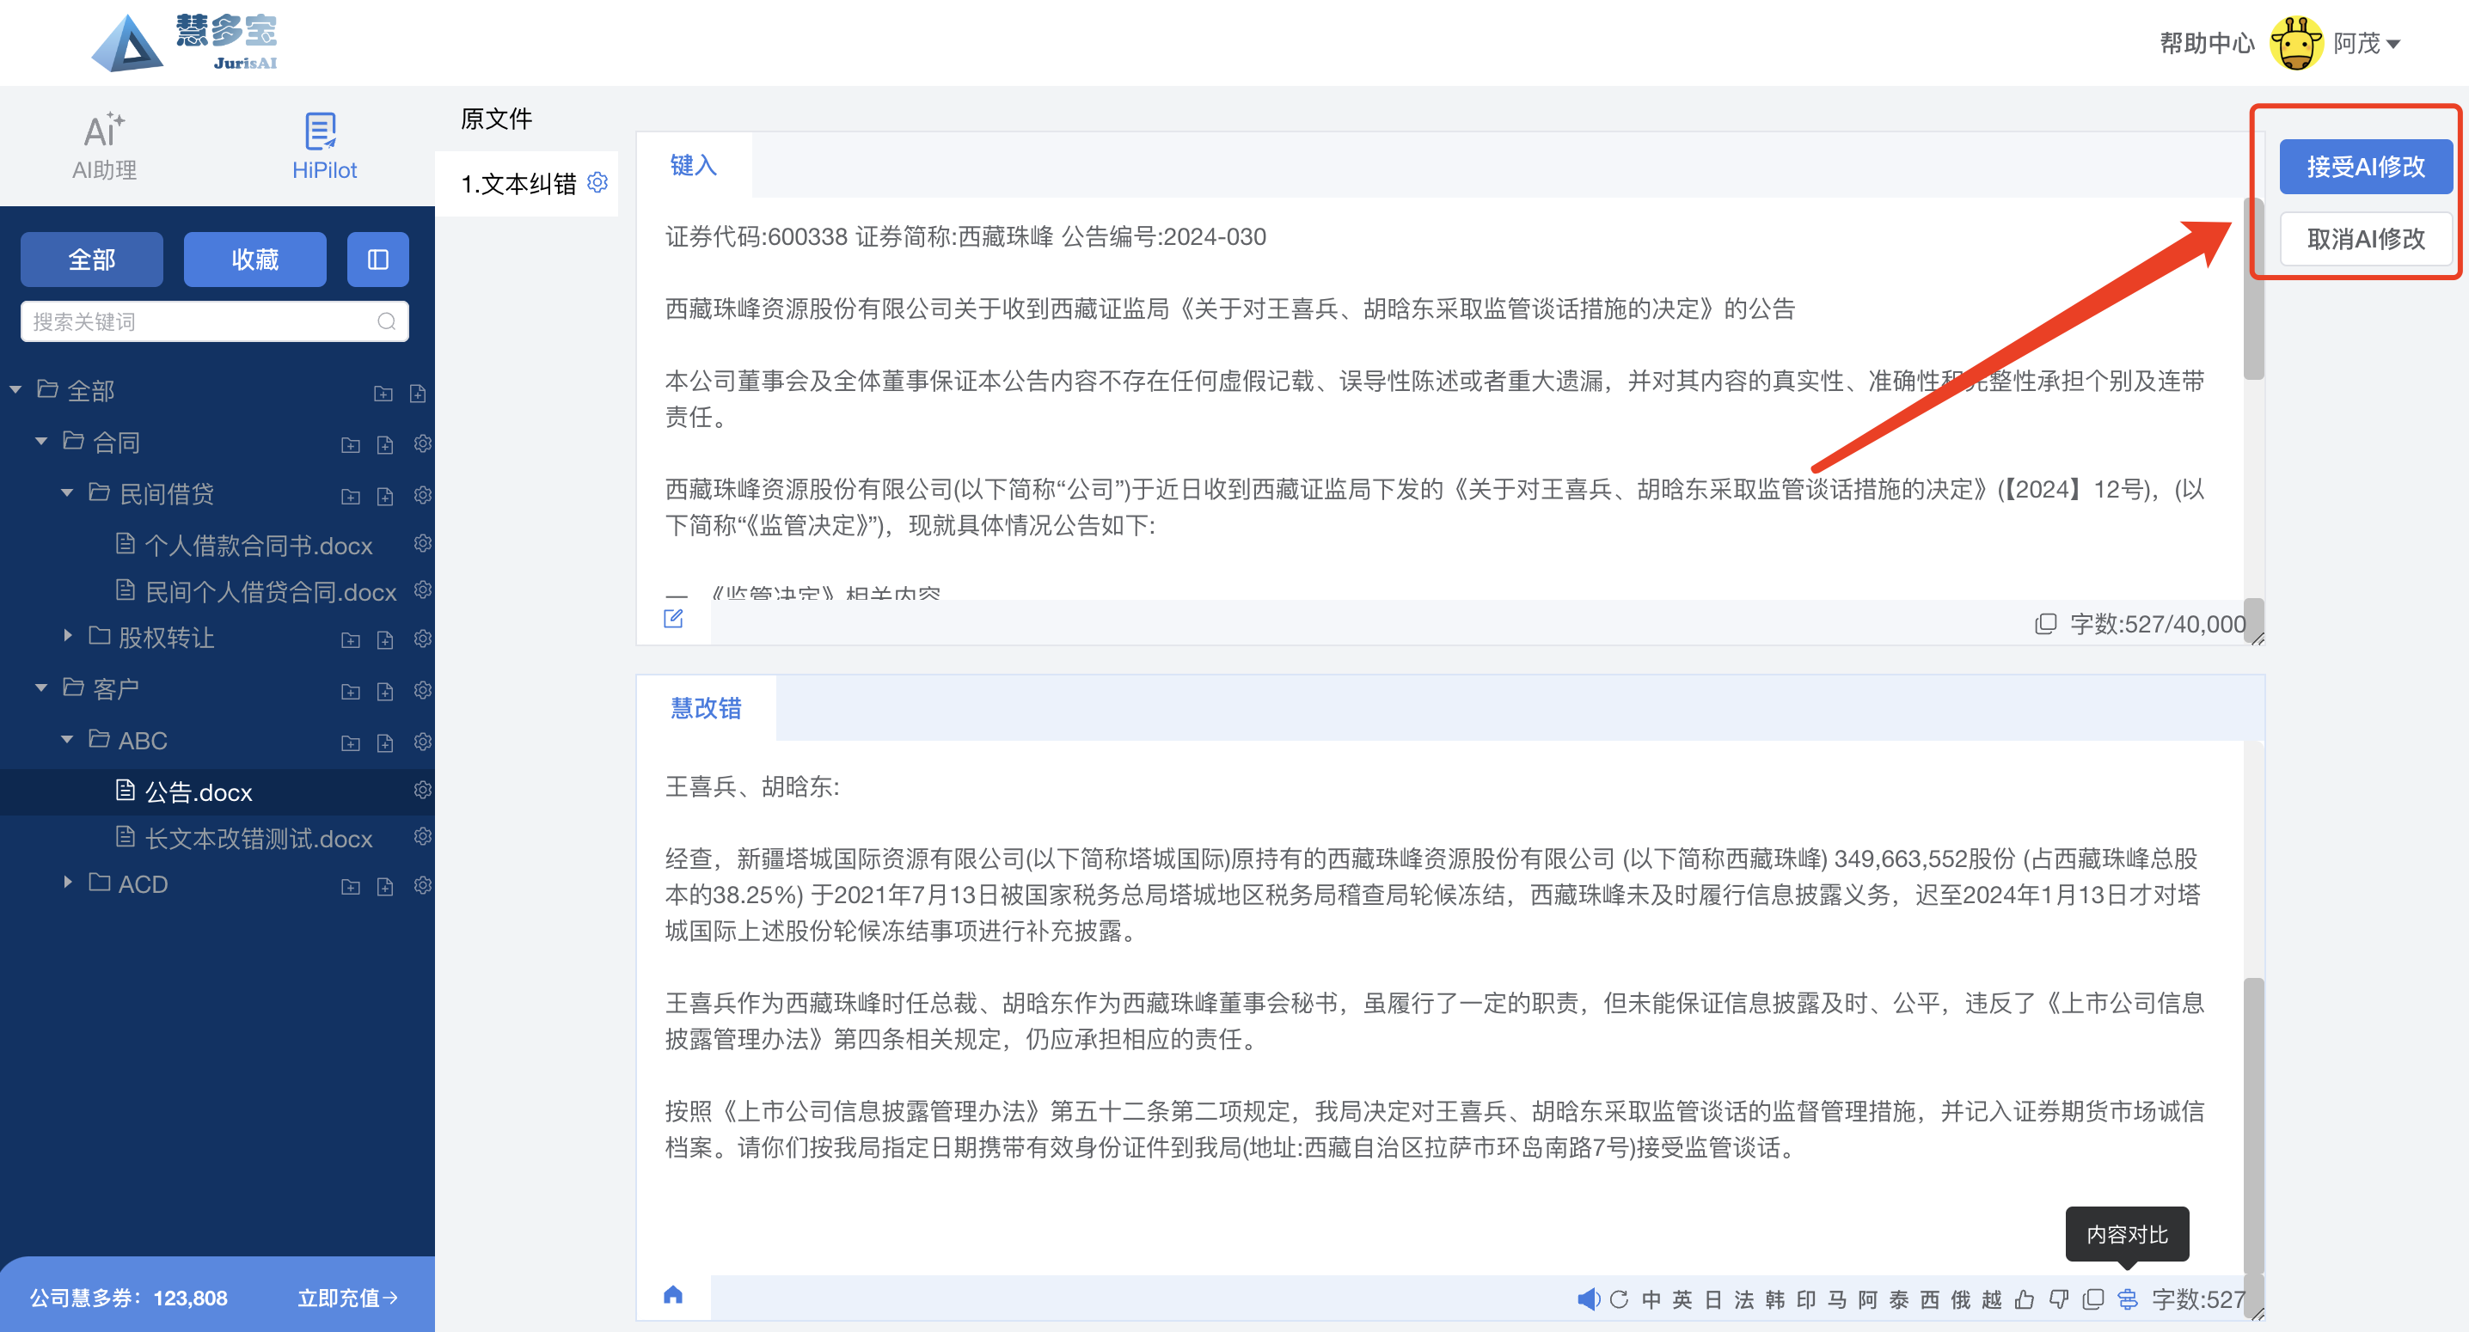
Task: Open settings gear for 合同 folder
Action: click(423, 443)
